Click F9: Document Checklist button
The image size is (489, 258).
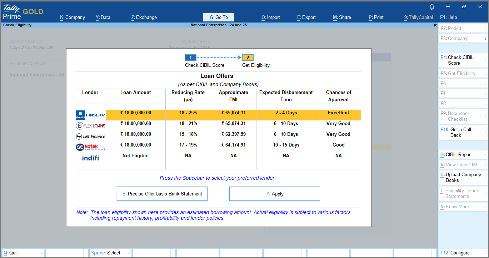(x=461, y=116)
